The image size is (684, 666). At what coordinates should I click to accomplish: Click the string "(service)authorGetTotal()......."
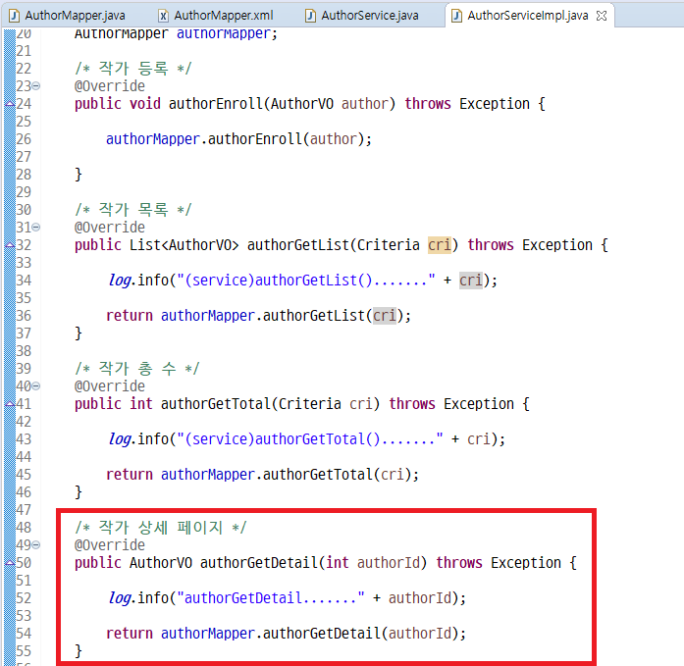coord(310,438)
